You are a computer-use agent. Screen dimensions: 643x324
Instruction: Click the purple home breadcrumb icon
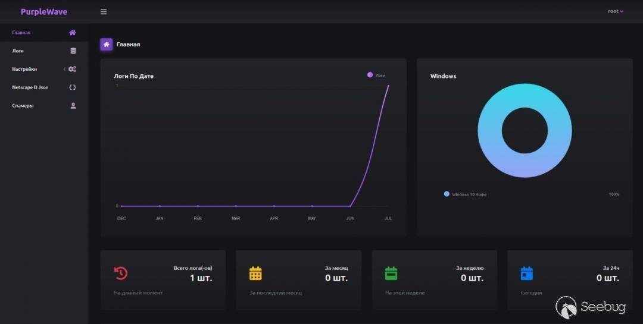[x=107, y=45]
